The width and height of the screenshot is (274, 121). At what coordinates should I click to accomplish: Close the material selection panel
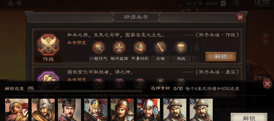pos(267,84)
